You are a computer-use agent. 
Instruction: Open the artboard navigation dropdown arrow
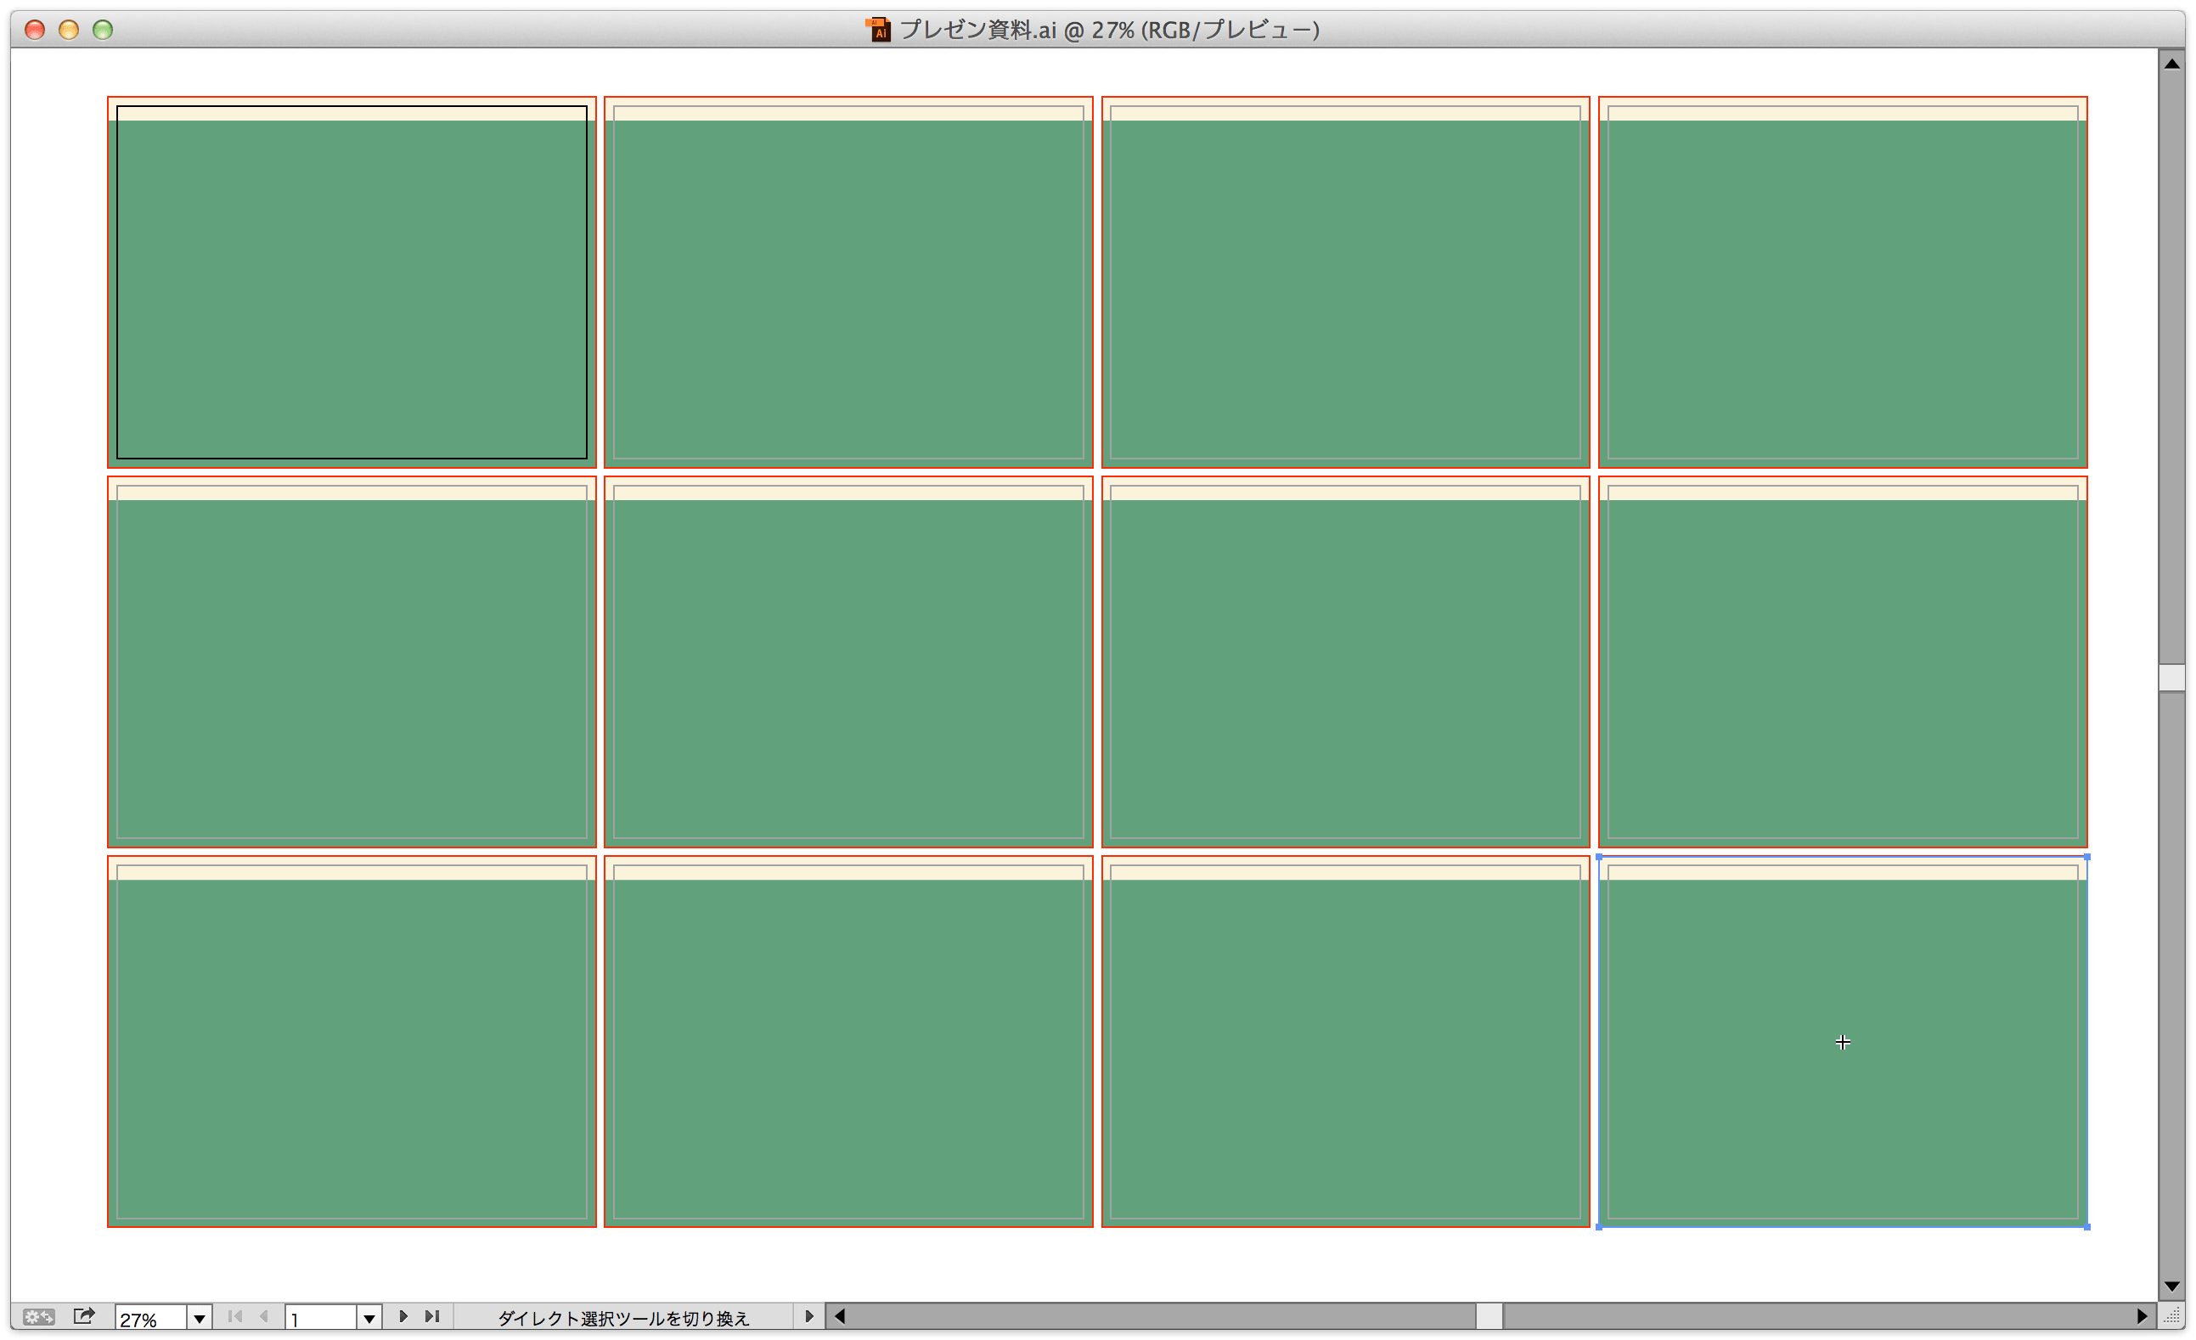pos(369,1318)
